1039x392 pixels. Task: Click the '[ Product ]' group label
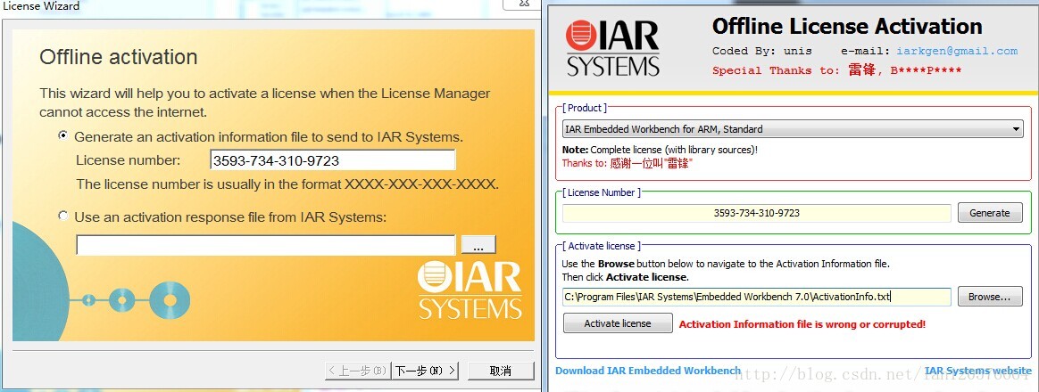585,108
